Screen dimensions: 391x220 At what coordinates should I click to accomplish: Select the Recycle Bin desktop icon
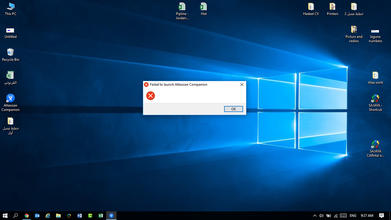coord(11,55)
